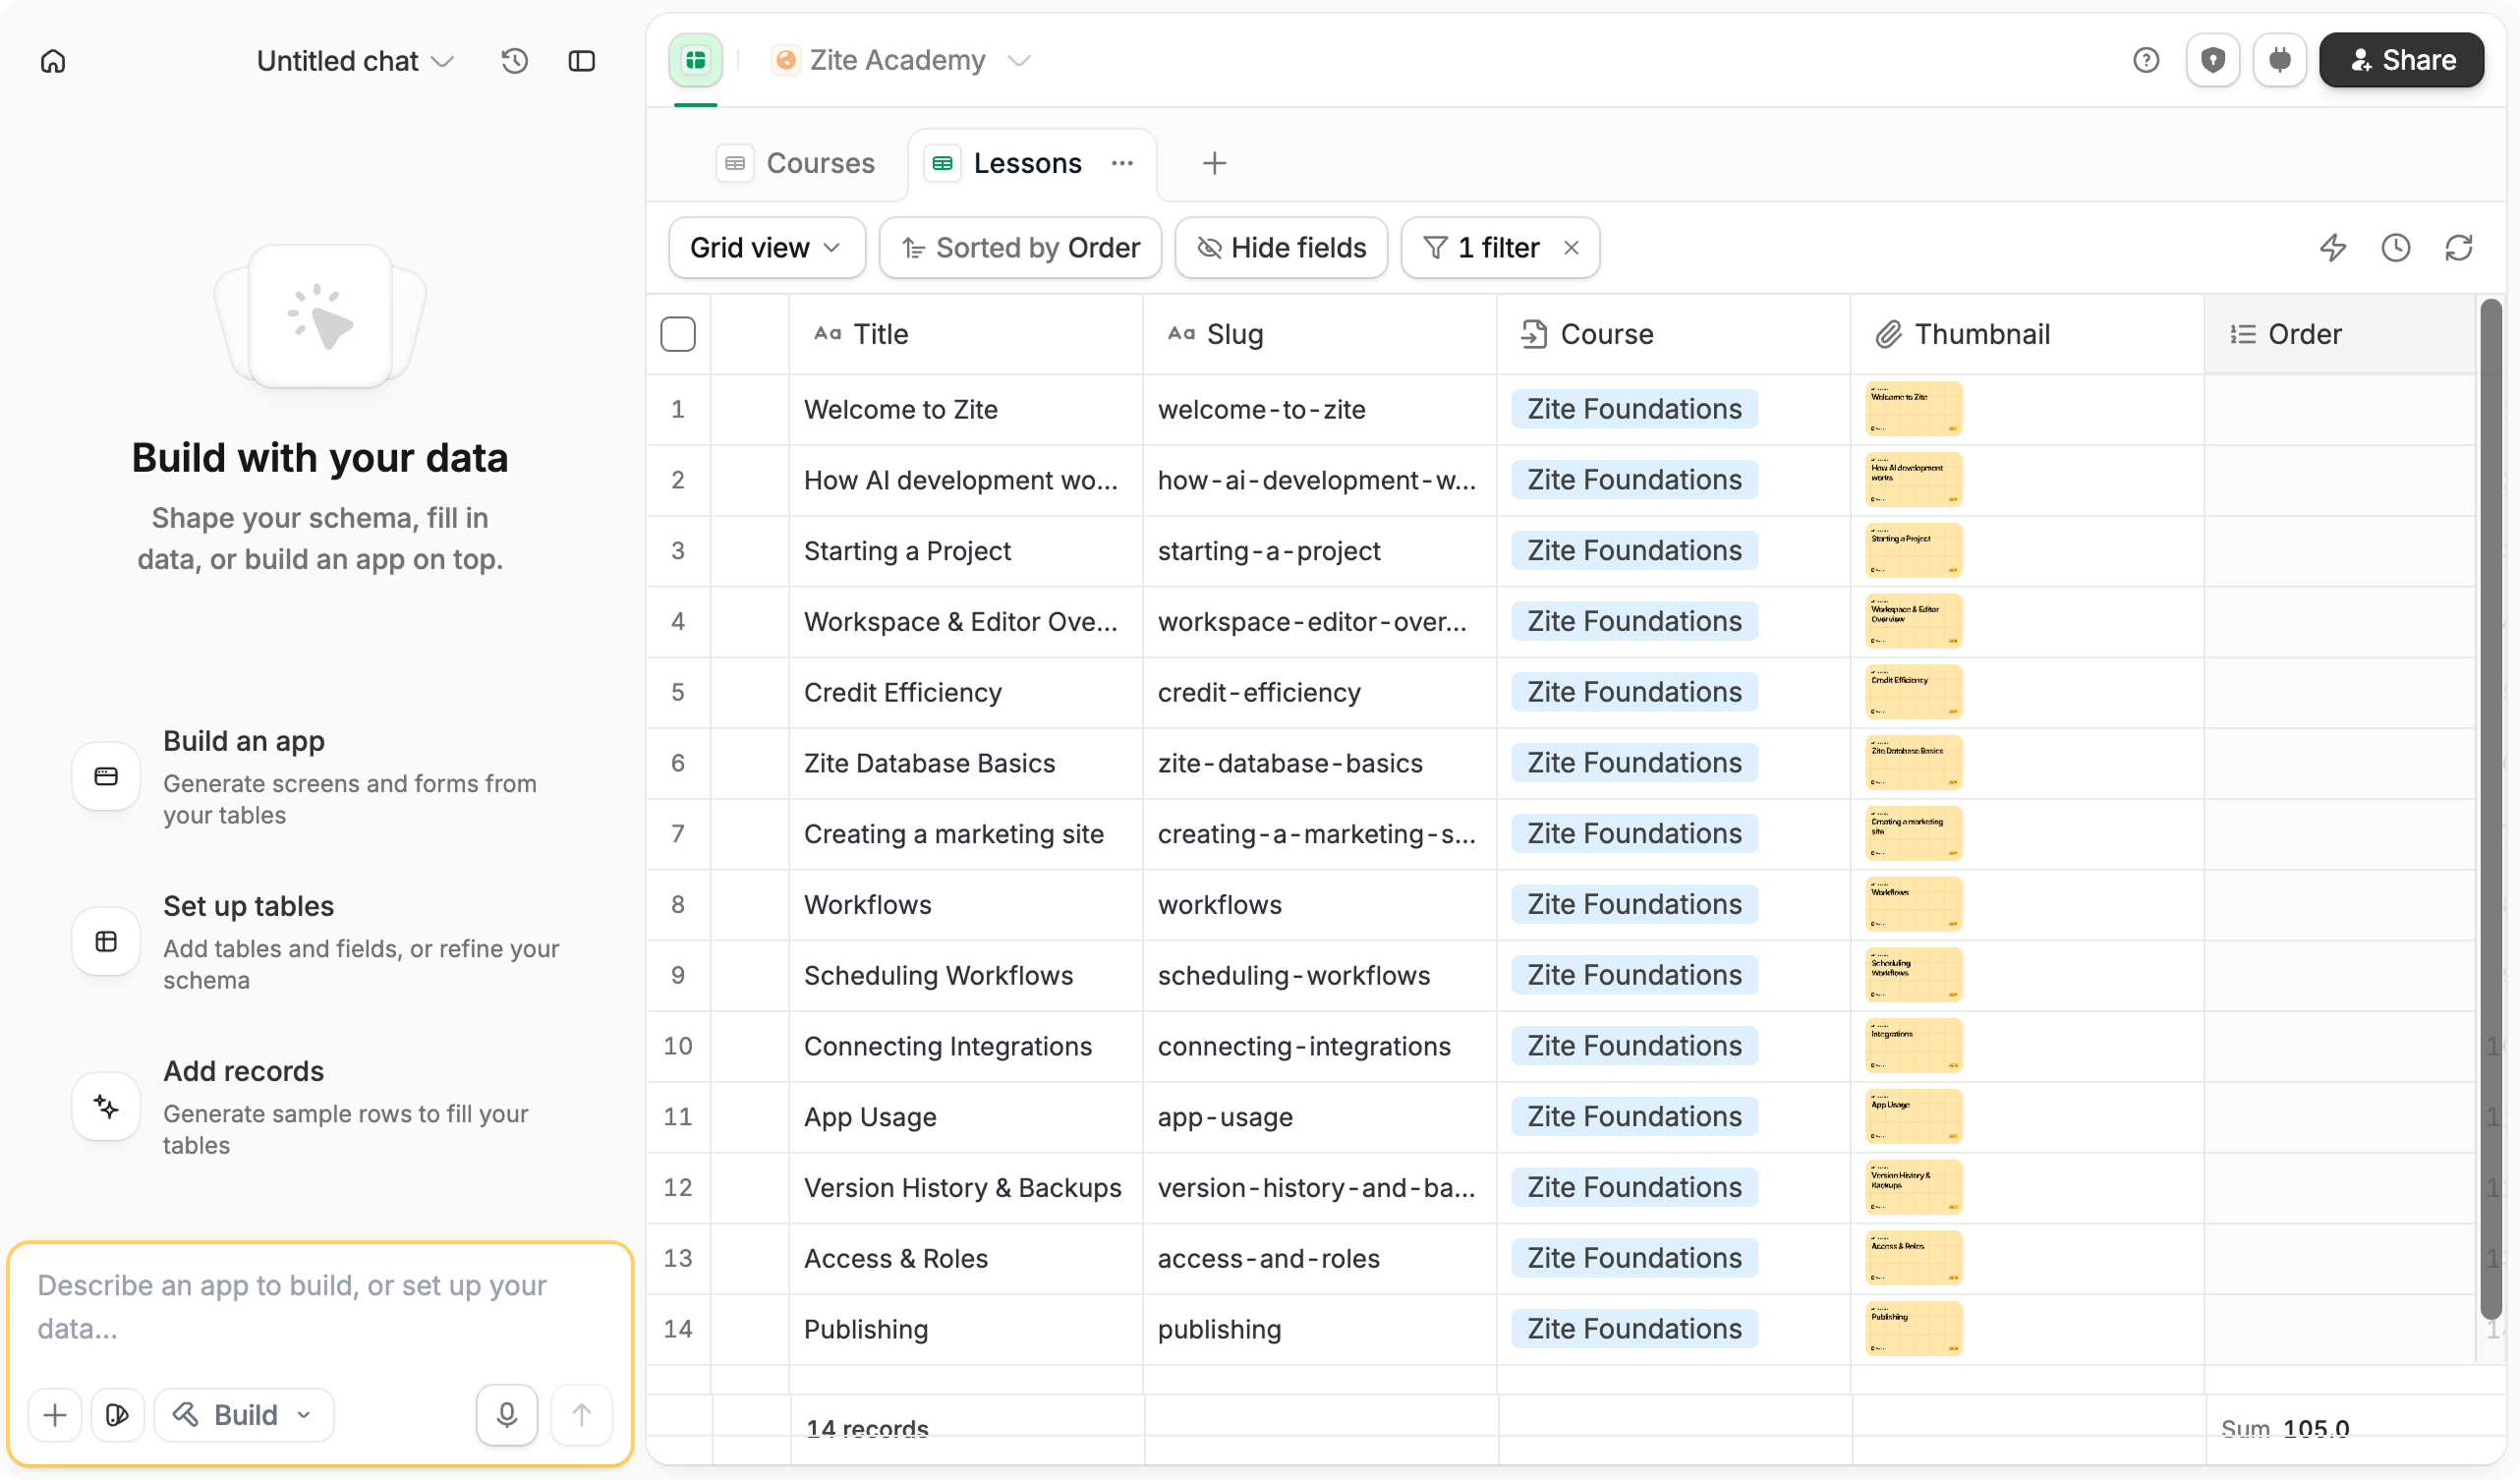
Task: Open the table history clock icon
Action: point(2396,248)
